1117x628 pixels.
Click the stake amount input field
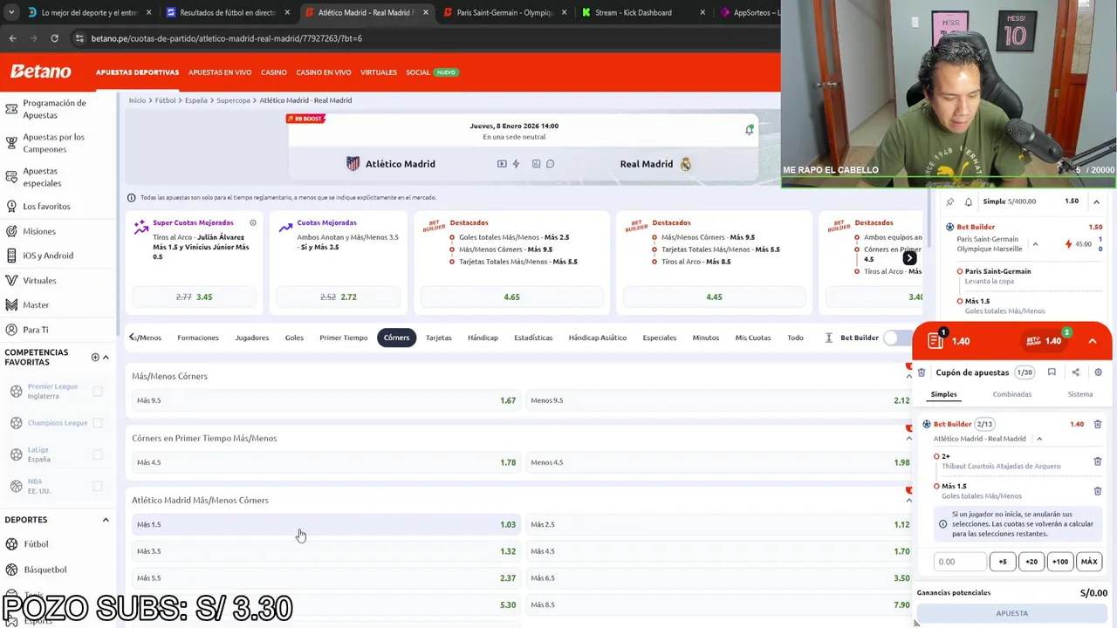click(960, 562)
